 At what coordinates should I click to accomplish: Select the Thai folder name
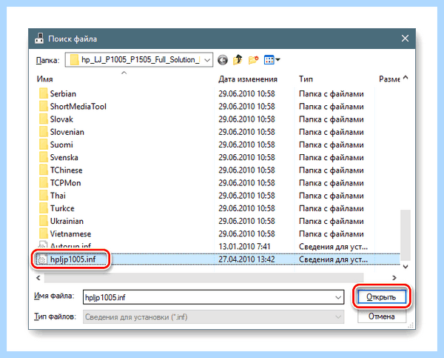pyautogui.click(x=58, y=196)
